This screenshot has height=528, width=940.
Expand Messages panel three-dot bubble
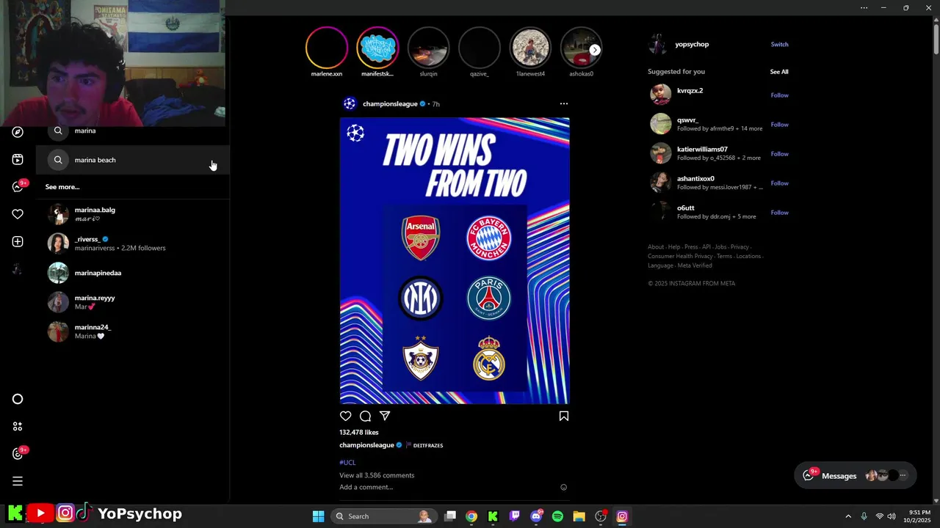tap(903, 476)
